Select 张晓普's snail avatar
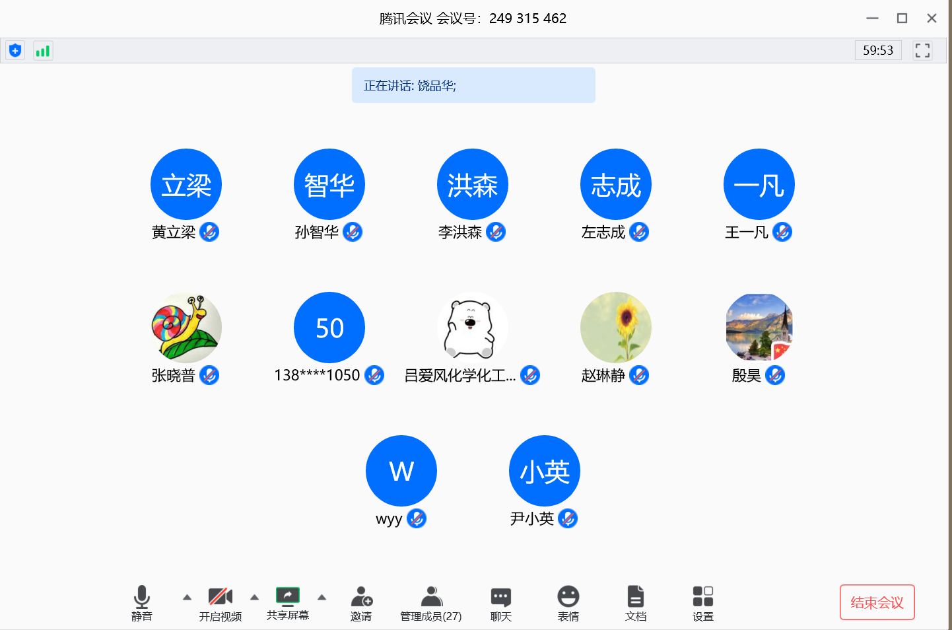The width and height of the screenshot is (952, 630). point(186,328)
